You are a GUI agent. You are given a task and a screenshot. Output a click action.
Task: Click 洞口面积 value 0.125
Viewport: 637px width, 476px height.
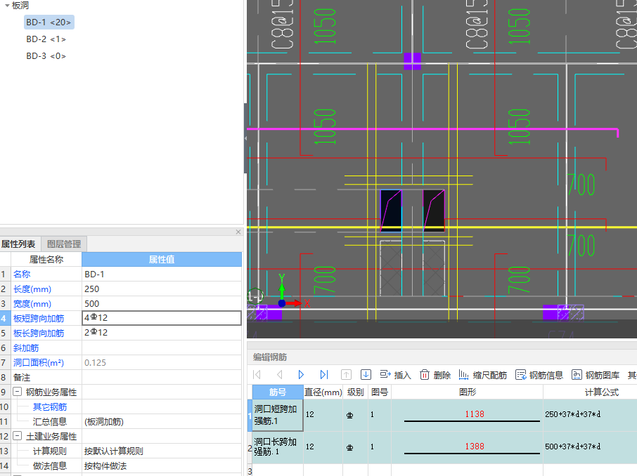pyautogui.click(x=162, y=362)
